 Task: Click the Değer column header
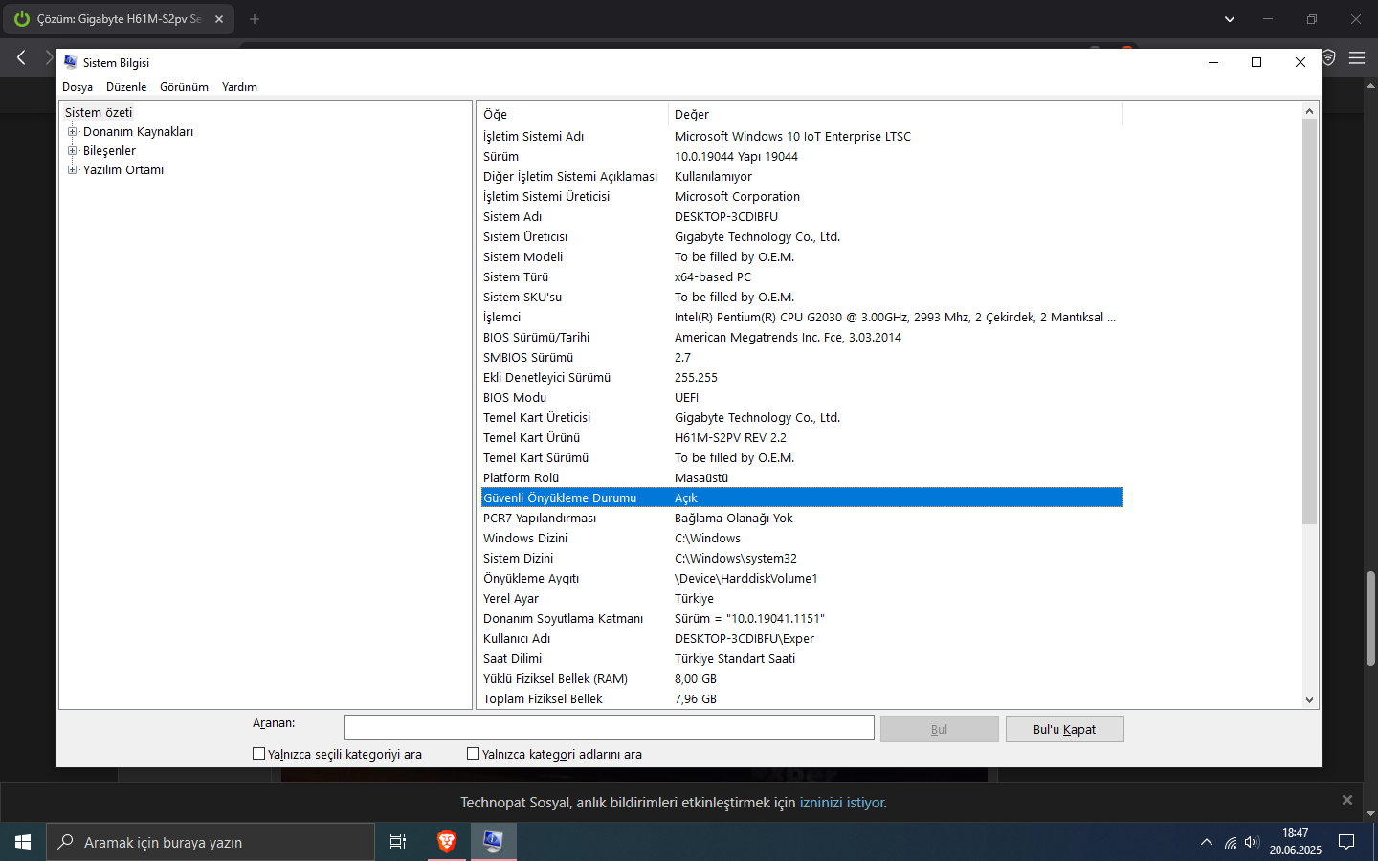(895, 114)
